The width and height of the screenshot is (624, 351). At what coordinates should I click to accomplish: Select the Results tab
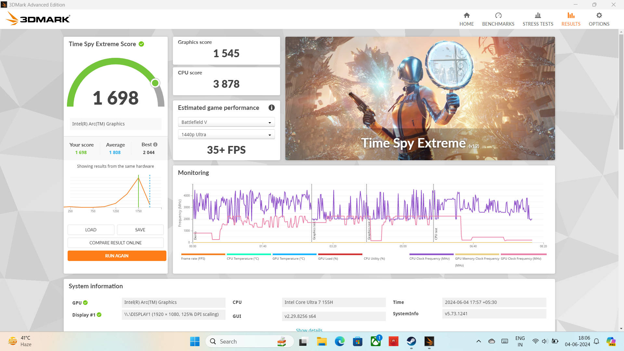pyautogui.click(x=571, y=19)
